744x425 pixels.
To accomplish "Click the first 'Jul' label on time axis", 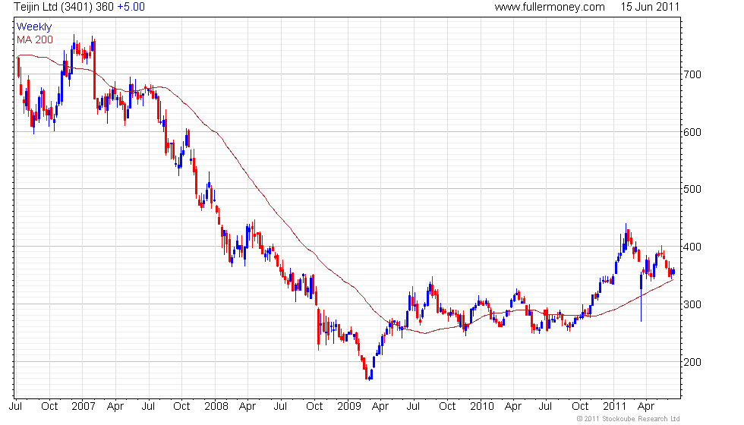I will coord(16,407).
